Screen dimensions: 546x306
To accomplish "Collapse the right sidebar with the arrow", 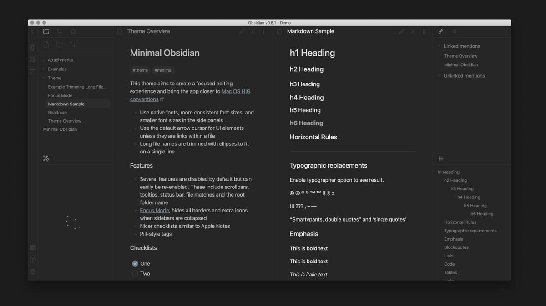I will (x=506, y=31).
